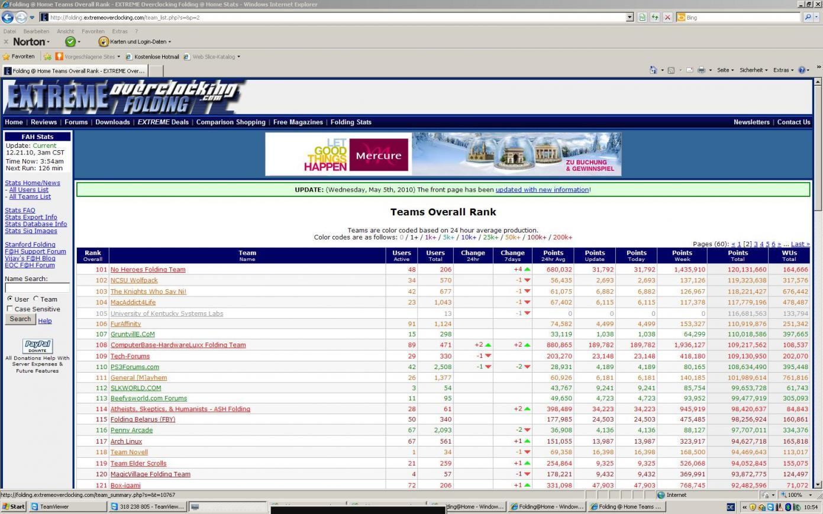The width and height of the screenshot is (823, 514).
Task: Open Folding Stats in site navigation
Action: [x=351, y=122]
